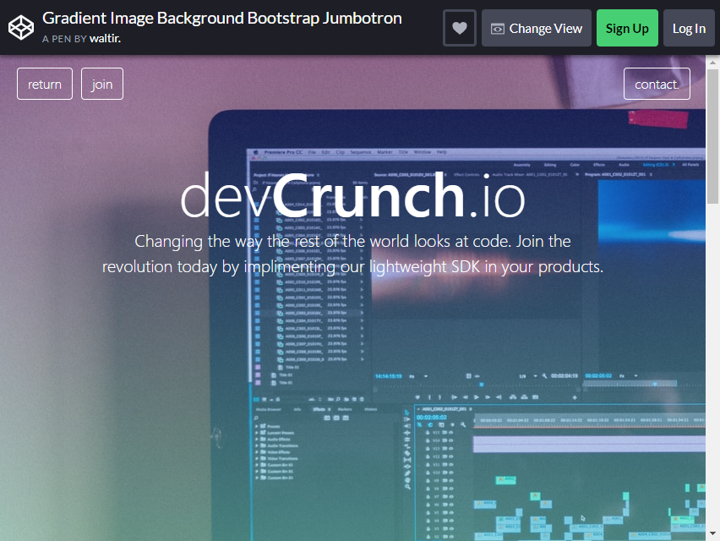Open the author link waltir.
The width and height of the screenshot is (720, 541).
(105, 39)
